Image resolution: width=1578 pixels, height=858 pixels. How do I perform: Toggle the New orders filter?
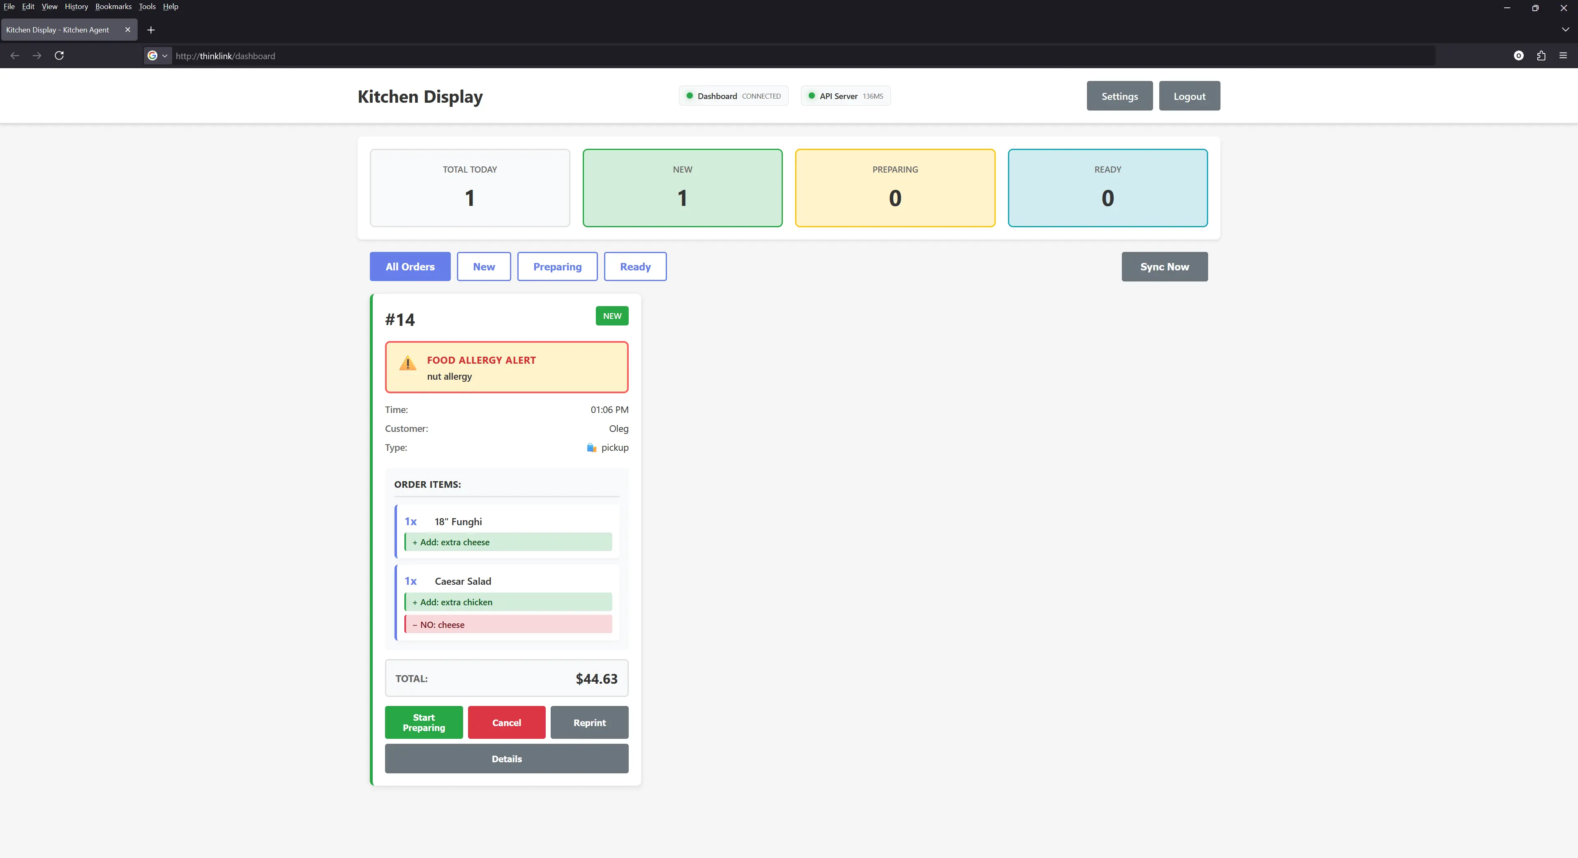click(x=483, y=266)
